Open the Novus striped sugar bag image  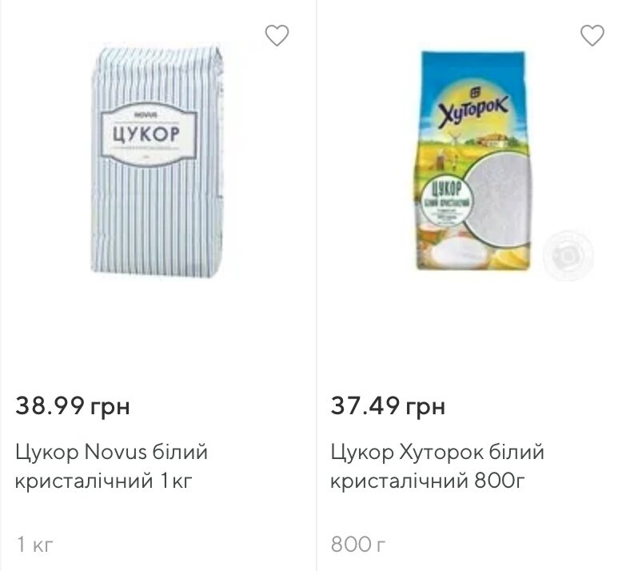(157, 161)
